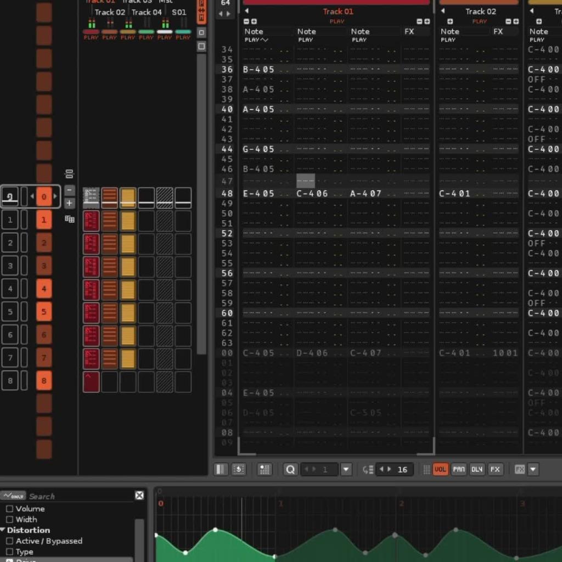This screenshot has width=562, height=562.
Task: Click the plus button to insert sequence slot
Action: click(x=69, y=203)
